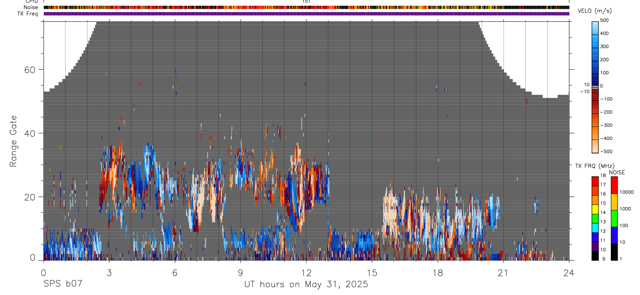Click the 12 tick on UT hours axis
This screenshot has width=640, height=295.
306,272
